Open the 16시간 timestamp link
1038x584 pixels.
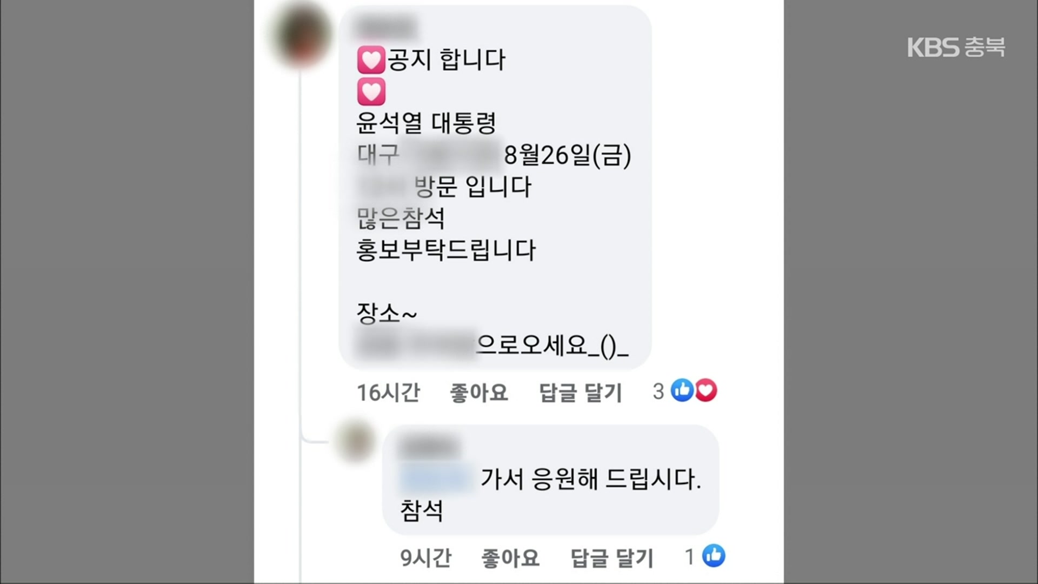[388, 392]
